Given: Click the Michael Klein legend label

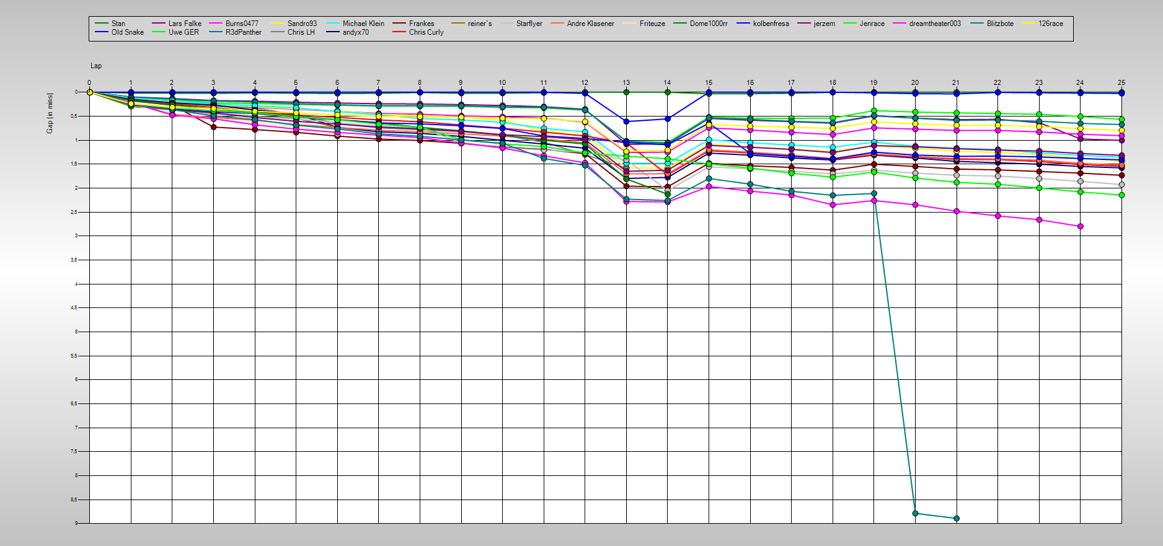Looking at the screenshot, I should coord(363,24).
